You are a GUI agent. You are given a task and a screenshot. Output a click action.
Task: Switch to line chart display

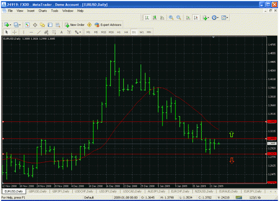point(162,17)
